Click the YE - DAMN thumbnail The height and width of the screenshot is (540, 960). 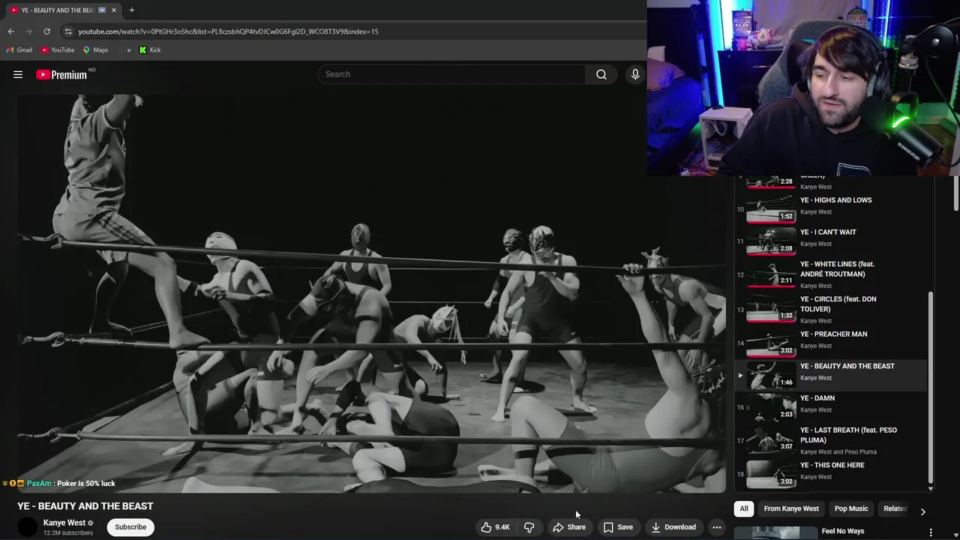(771, 407)
